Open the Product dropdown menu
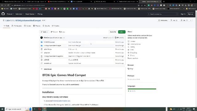 [10, 14]
